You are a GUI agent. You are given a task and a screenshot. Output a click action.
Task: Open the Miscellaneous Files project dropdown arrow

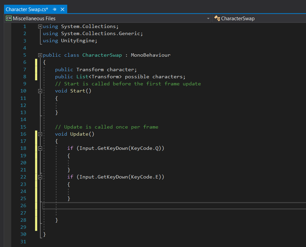click(x=208, y=19)
